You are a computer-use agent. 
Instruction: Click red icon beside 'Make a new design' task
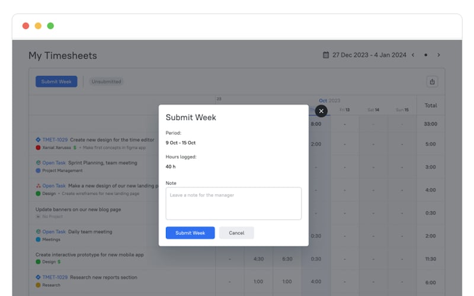(38, 186)
